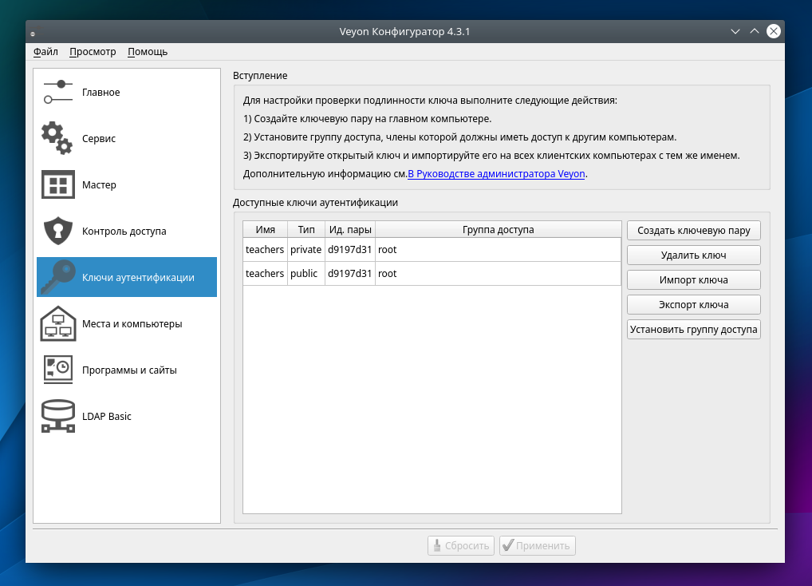This screenshot has height=586, width=812.
Task: Click the 'private' type cell
Action: (x=305, y=250)
